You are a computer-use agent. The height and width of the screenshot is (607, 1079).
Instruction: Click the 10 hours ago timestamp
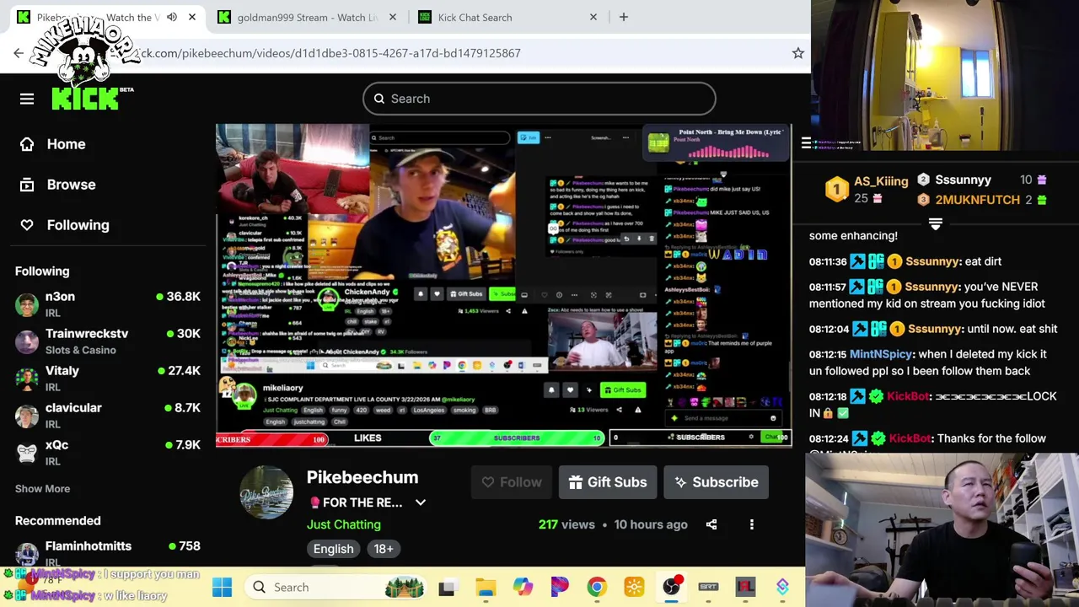point(651,524)
